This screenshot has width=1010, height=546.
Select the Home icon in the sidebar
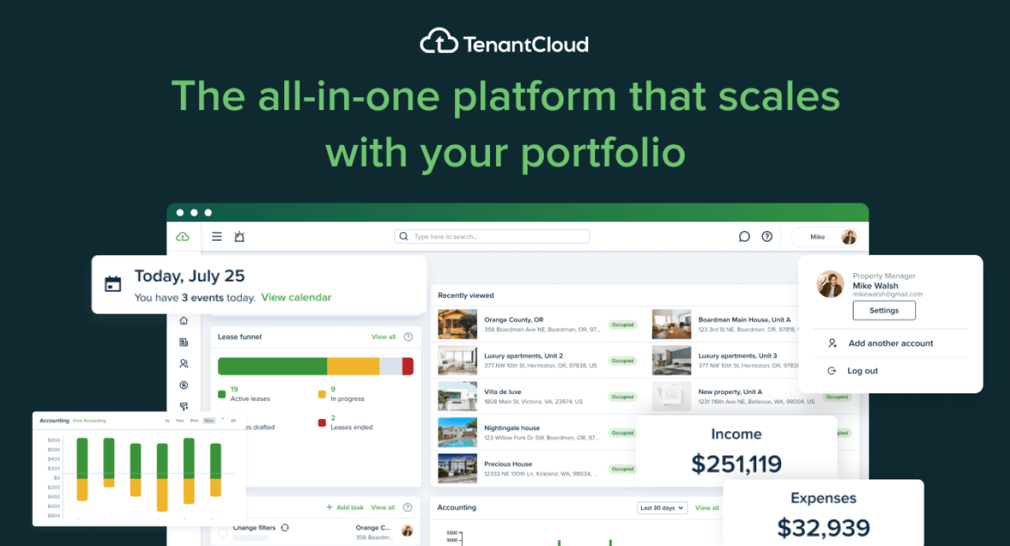click(184, 321)
